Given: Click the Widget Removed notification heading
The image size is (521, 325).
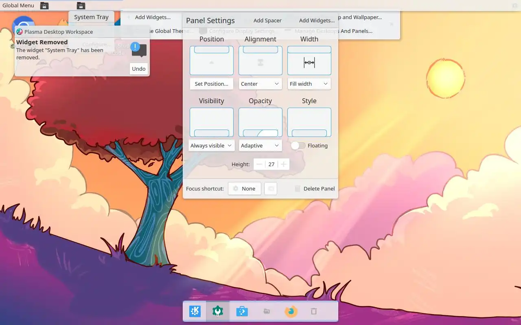Looking at the screenshot, I should [42, 42].
